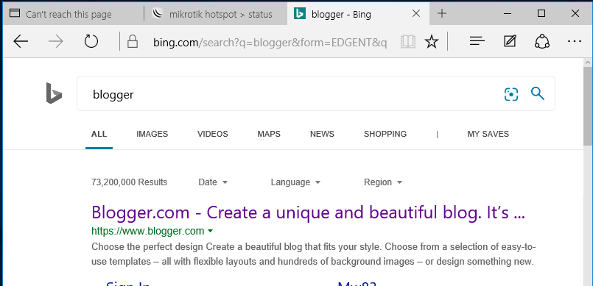Viewport: 593px width, 286px height.
Task: Open the VIDEOS search tab
Action: coord(213,134)
